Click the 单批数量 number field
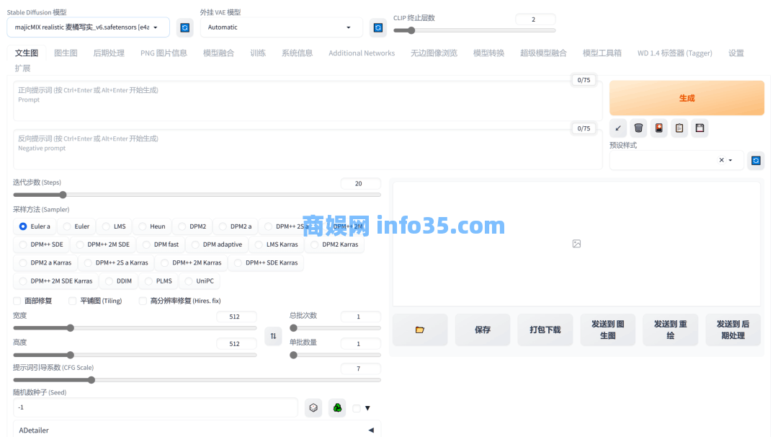The image size is (778, 437). (361, 344)
